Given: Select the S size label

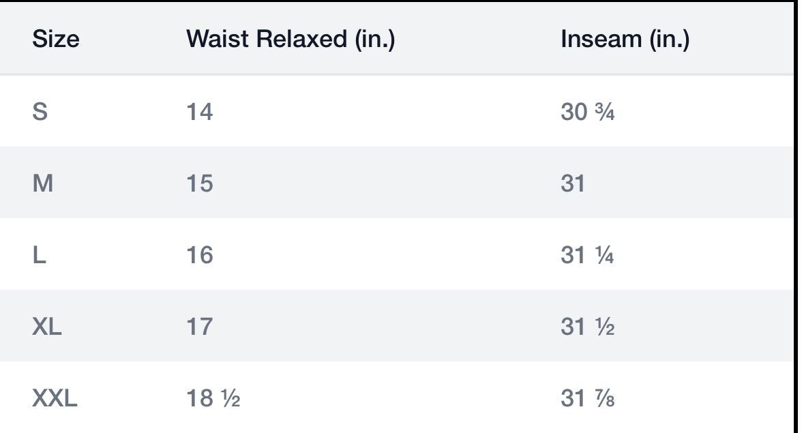Looking at the screenshot, I should [x=40, y=112].
